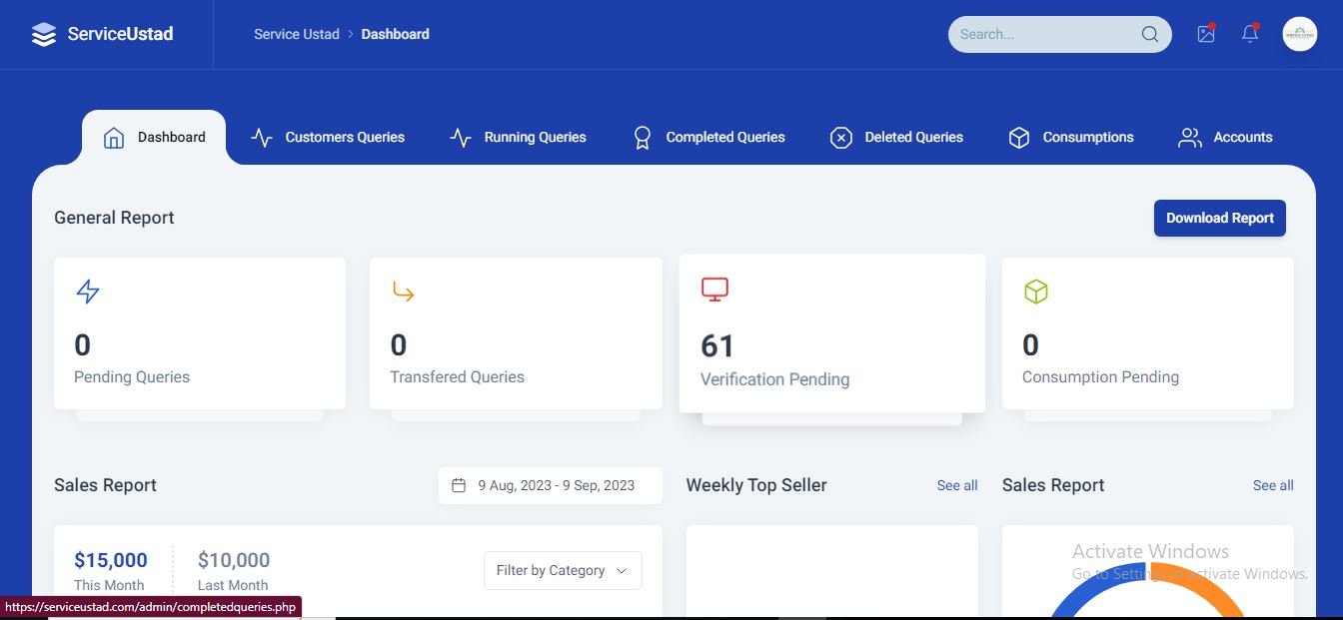This screenshot has height=620, width=1343.
Task: Switch to the Customers Queries tab
Action: pos(328,138)
